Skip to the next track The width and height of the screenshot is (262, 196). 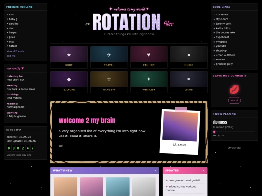click(x=223, y=136)
